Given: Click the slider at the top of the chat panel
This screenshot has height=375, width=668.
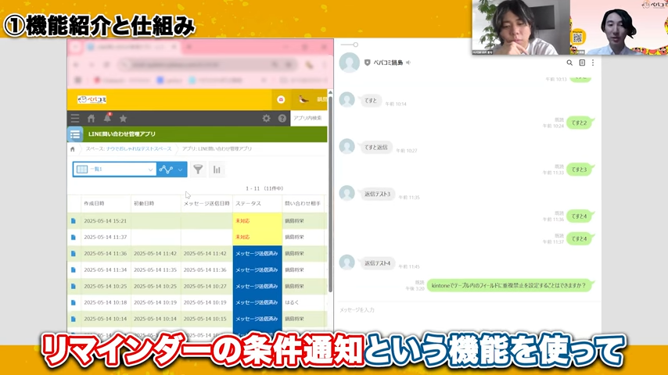Looking at the screenshot, I should click(x=350, y=45).
